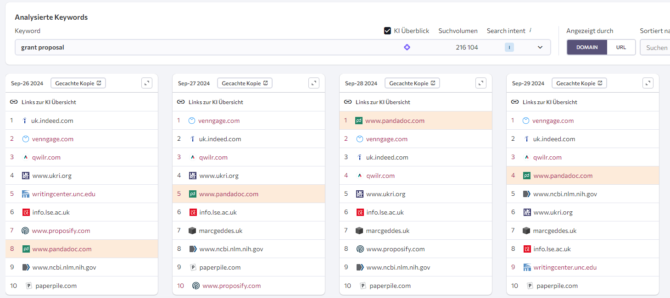This screenshot has height=298, width=670.
Task: Open Gecachte Kopie for Sep-26 2024
Action: 78,83
